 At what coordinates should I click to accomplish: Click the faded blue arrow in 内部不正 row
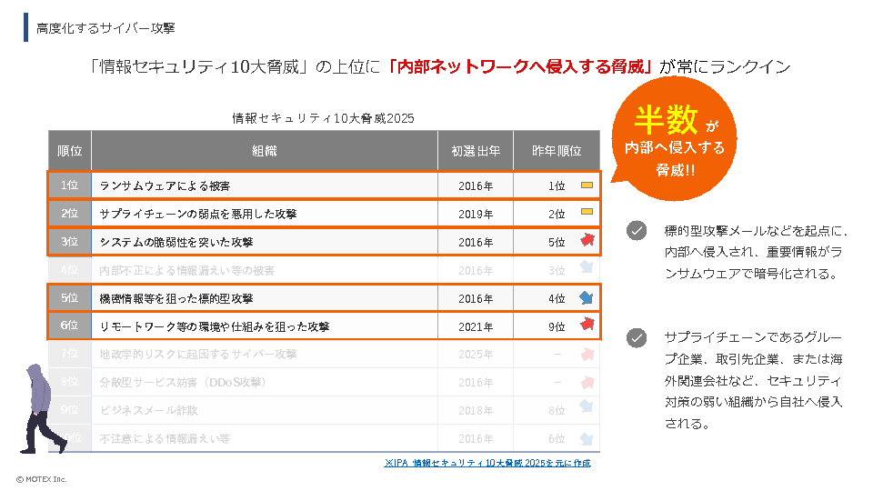click(587, 269)
